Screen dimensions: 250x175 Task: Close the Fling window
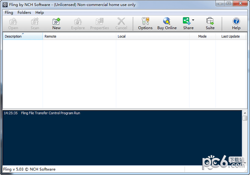240,3
